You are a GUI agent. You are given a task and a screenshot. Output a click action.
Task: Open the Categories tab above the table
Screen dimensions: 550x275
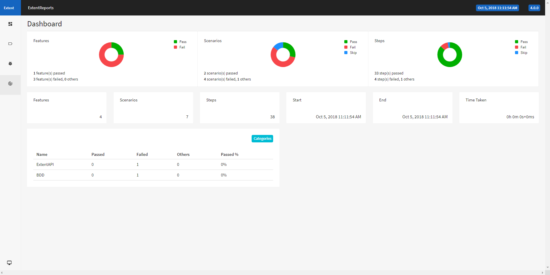click(x=262, y=138)
